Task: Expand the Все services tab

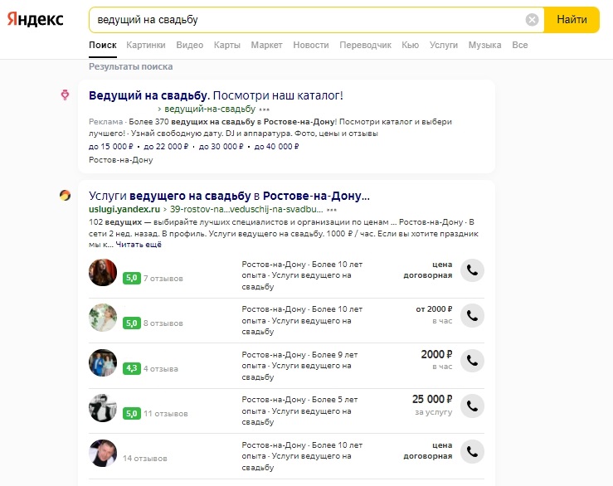Action: pyautogui.click(x=519, y=45)
